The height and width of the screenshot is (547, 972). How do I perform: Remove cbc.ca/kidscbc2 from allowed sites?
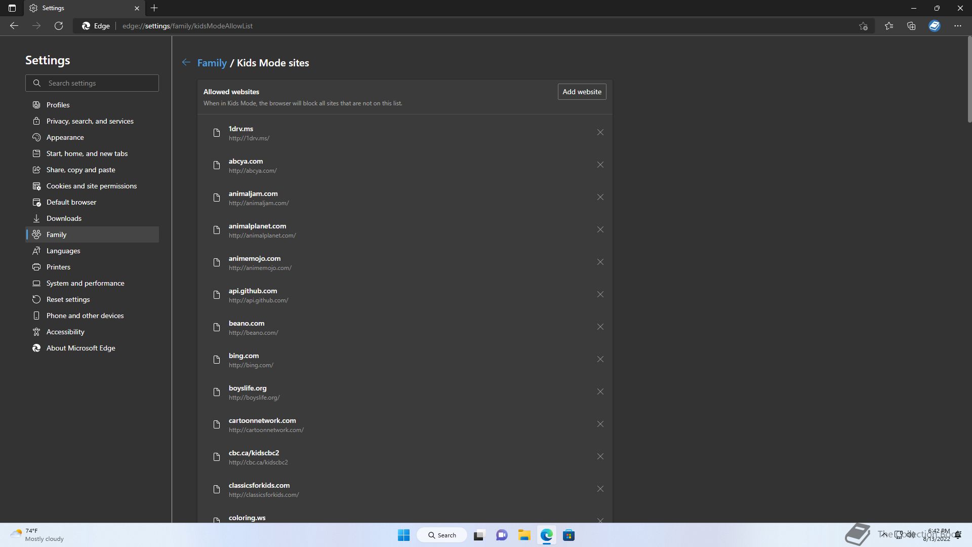point(600,457)
